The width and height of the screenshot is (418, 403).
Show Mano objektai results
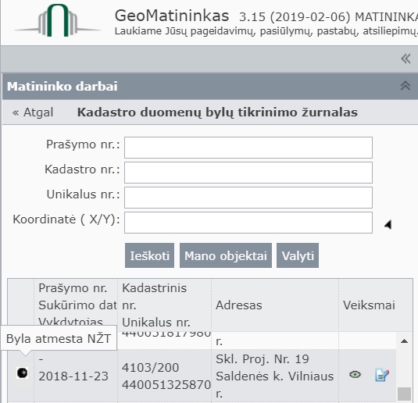coord(226,255)
